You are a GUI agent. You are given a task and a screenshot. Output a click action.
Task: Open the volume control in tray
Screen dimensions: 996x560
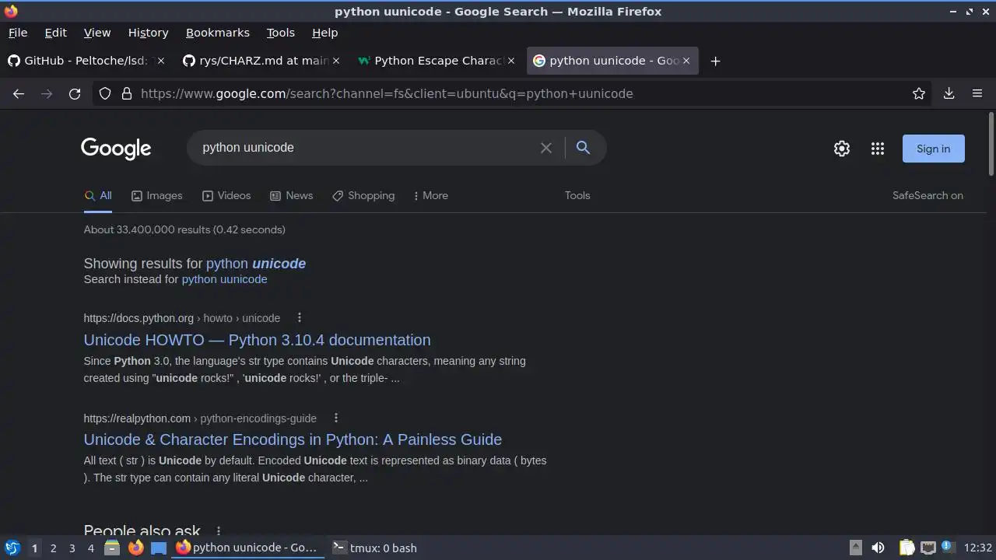coord(878,548)
